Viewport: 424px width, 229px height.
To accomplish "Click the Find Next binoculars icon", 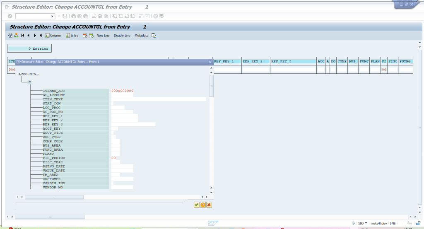I will (106, 16).
